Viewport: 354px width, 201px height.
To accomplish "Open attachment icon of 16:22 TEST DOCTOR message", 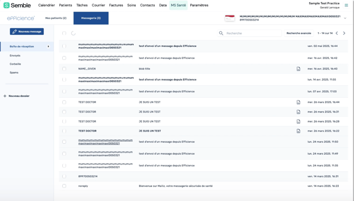I will (x=299, y=131).
